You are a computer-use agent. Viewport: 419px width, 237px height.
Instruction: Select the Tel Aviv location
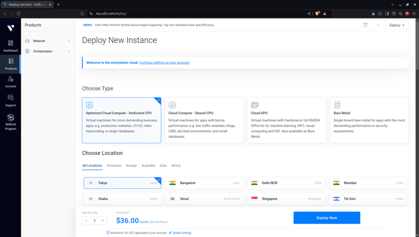coord(368,199)
